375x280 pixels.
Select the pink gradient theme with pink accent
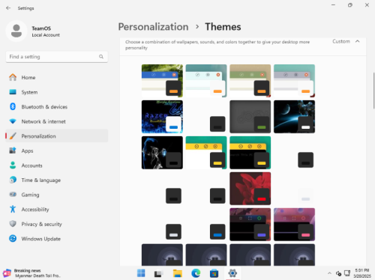pyautogui.click(x=294, y=225)
